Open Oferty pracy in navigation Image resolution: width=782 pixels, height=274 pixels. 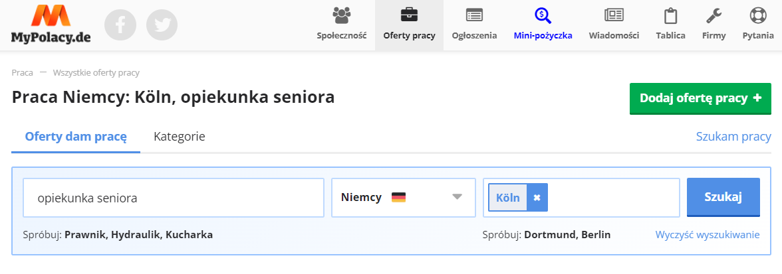(x=409, y=25)
